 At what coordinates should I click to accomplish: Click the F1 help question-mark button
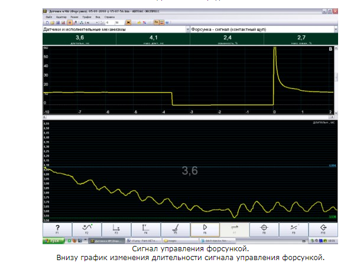click(x=57, y=229)
